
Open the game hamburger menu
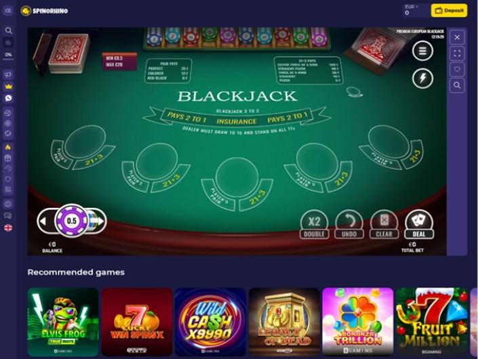pyautogui.click(x=422, y=51)
